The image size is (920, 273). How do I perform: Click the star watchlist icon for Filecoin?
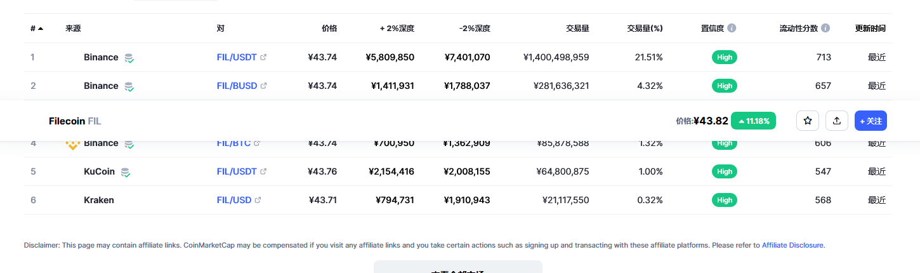point(808,121)
